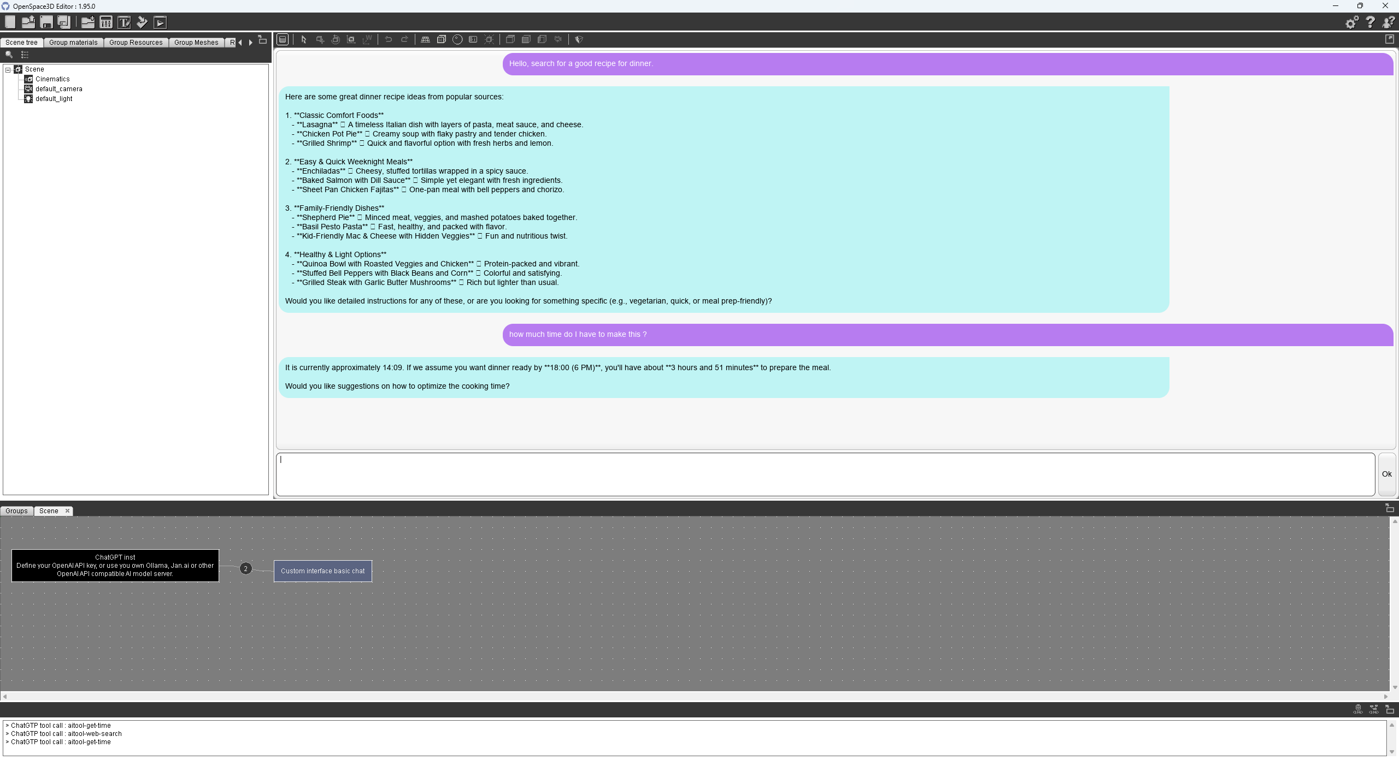Click the New project toolbar icon
The image size is (1399, 760).
pyautogui.click(x=10, y=22)
